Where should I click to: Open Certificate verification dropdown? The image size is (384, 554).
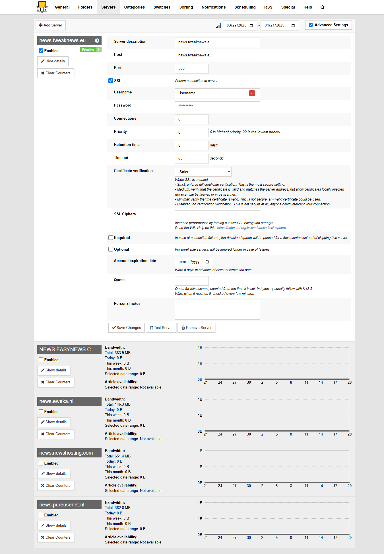click(x=203, y=172)
